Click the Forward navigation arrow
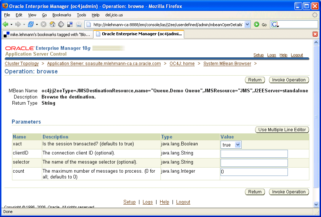The width and height of the screenshot is (321, 217). [x=18, y=25]
